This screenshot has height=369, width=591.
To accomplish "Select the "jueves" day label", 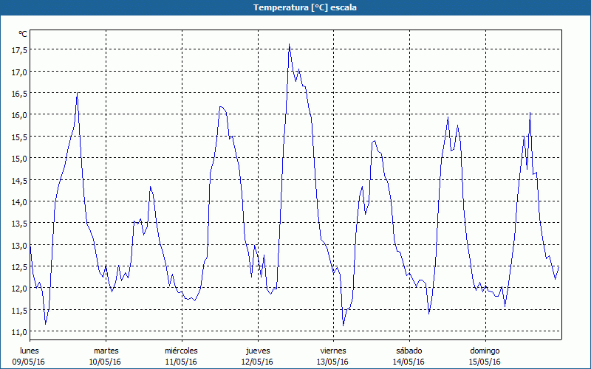I will pos(257,350).
